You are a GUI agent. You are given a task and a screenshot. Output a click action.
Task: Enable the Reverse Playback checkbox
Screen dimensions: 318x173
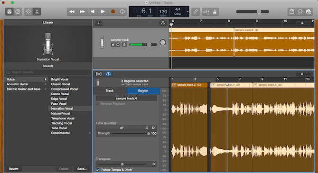[x=98, y=104]
